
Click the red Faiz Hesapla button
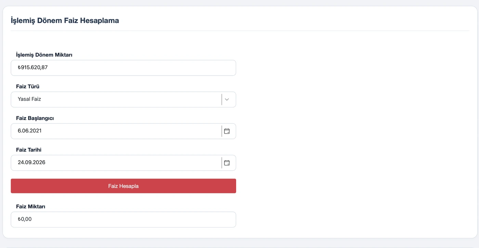pyautogui.click(x=124, y=186)
